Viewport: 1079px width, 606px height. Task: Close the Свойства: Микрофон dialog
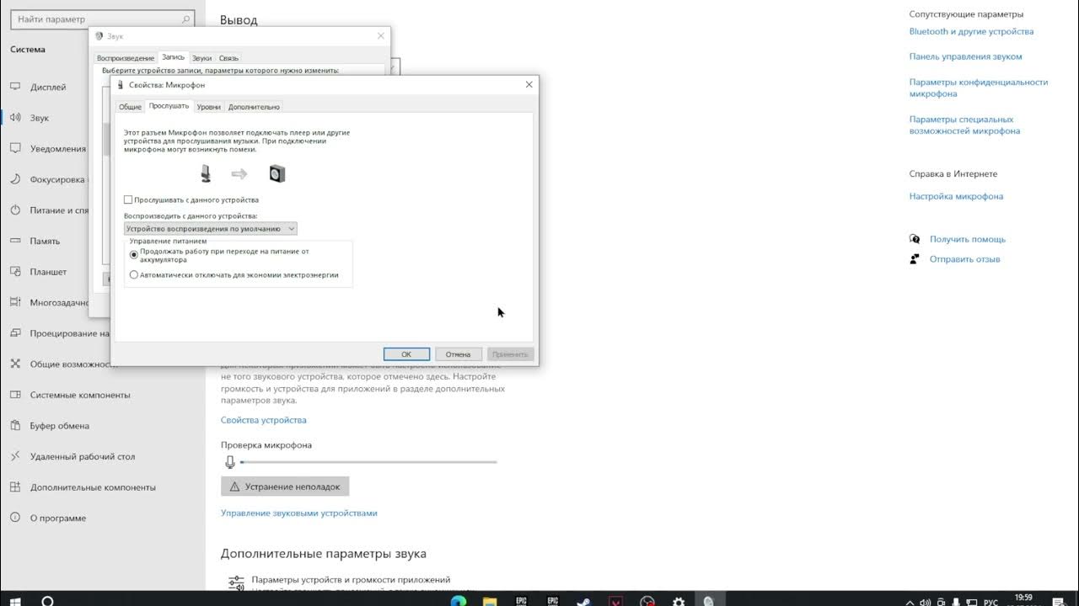(529, 85)
